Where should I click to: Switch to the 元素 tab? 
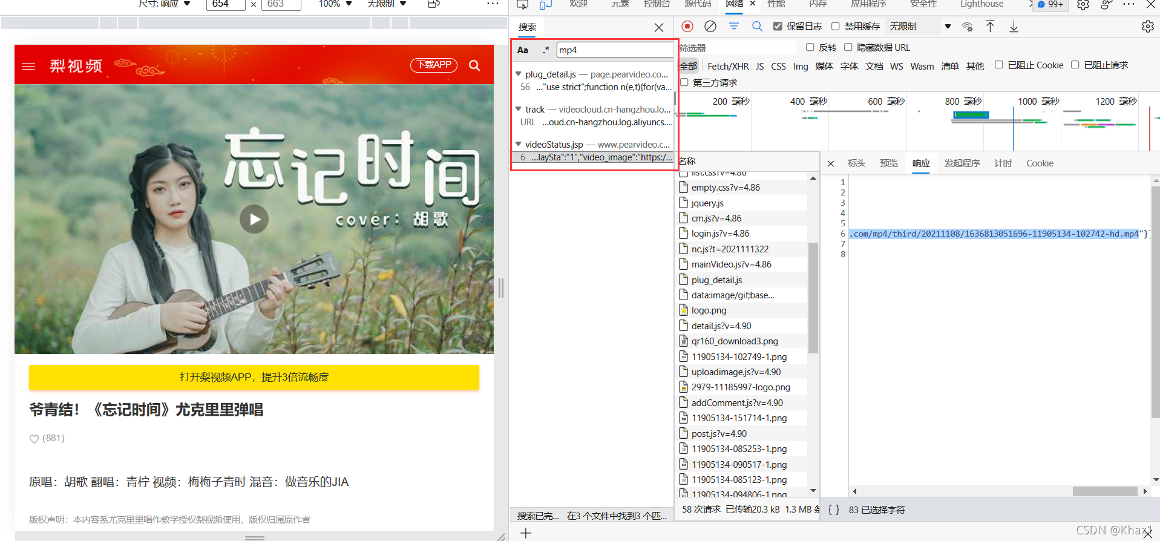click(x=620, y=4)
